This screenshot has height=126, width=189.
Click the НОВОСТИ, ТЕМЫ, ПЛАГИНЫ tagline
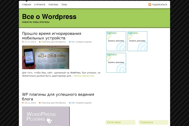click(x=36, y=22)
